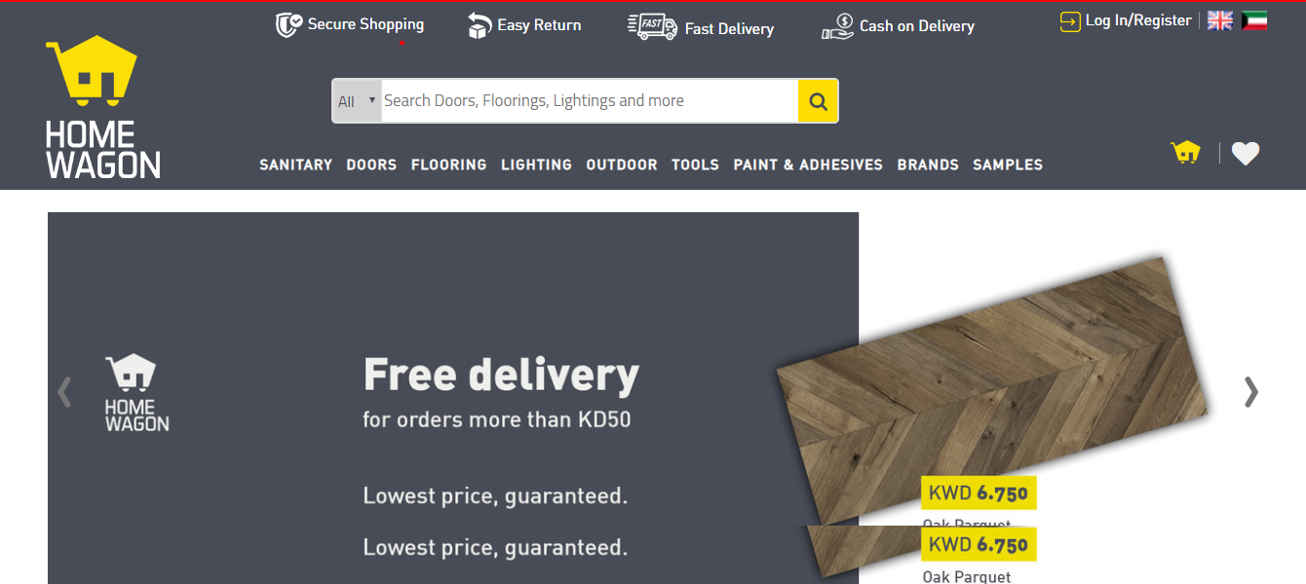Screen dimensions: 1306x584
Task: Select the Kuwait flag option
Action: point(1254,20)
